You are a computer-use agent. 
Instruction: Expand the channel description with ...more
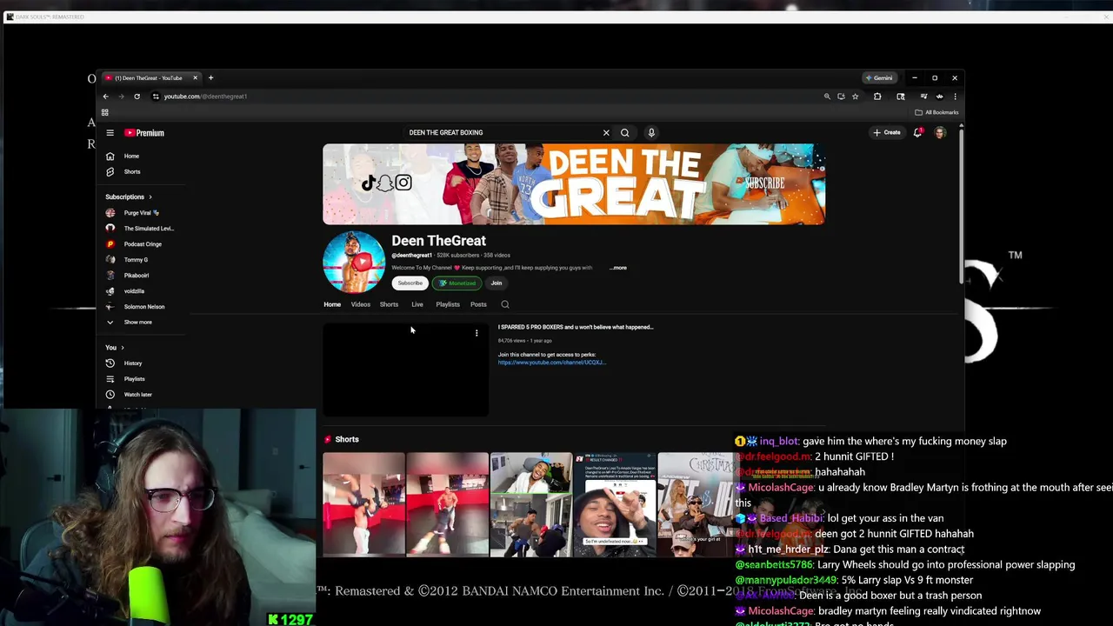pos(618,268)
